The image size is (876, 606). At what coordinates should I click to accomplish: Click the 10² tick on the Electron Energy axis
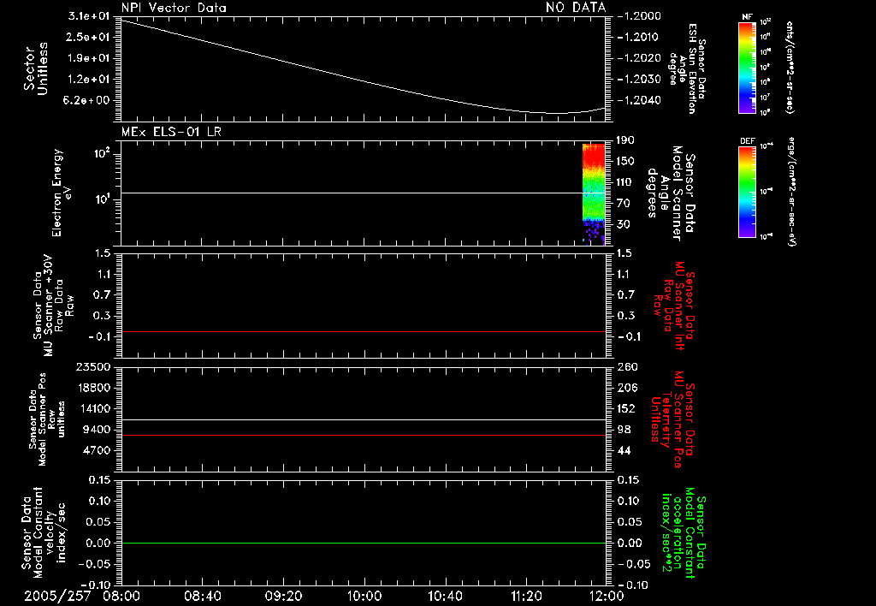101,153
